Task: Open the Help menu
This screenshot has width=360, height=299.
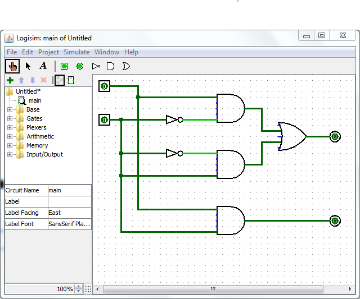Action: [131, 52]
